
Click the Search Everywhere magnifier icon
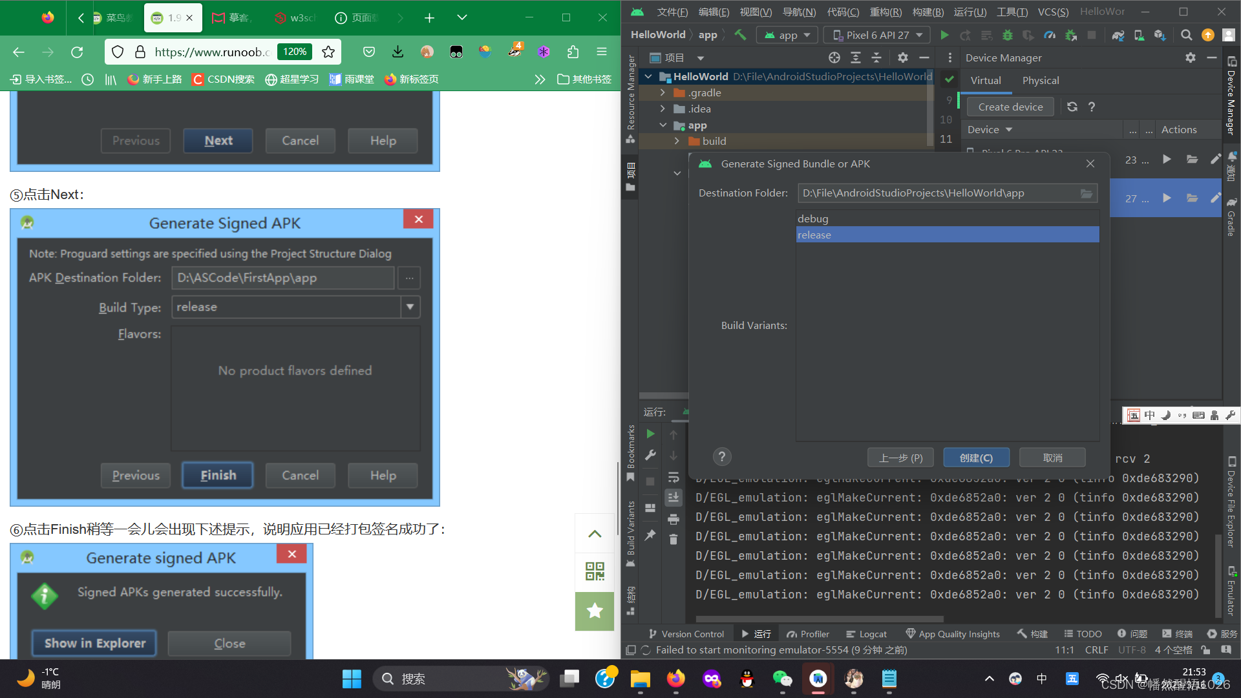click(1186, 35)
